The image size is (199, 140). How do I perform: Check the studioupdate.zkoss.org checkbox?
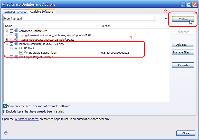tap(11, 40)
